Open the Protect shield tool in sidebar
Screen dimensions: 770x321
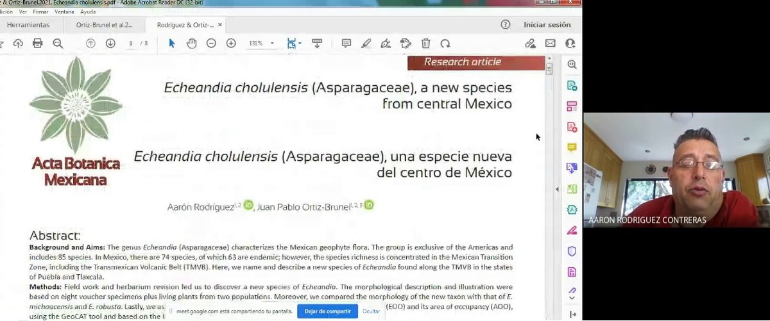coord(572,252)
